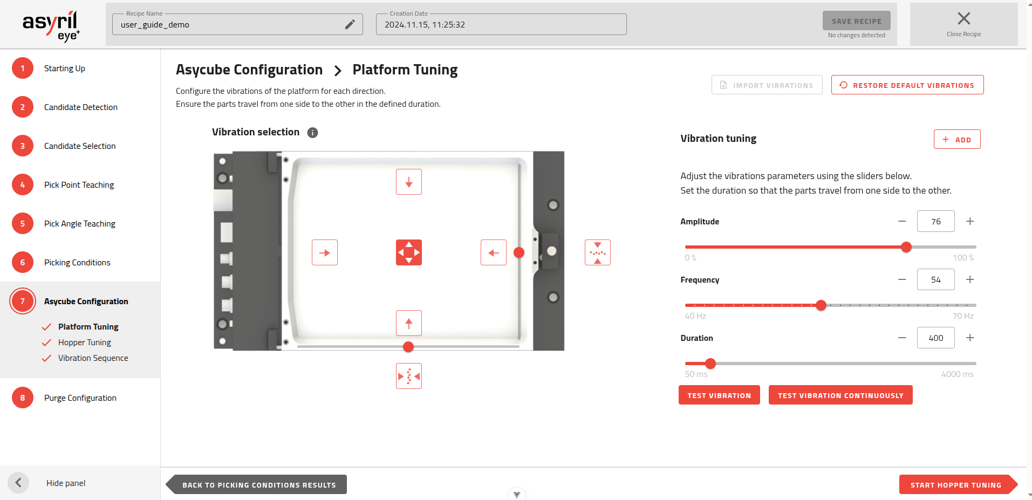The image size is (1032, 500).
Task: Collapse the sidebar with Hide panel arrow
Action: [x=18, y=483]
